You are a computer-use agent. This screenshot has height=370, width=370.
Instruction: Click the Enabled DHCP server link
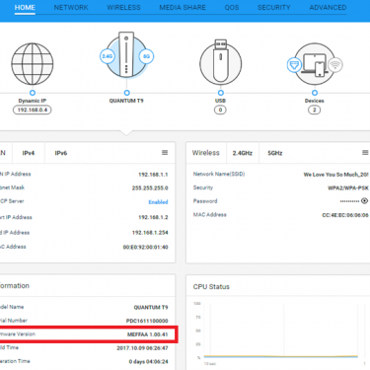tap(158, 202)
